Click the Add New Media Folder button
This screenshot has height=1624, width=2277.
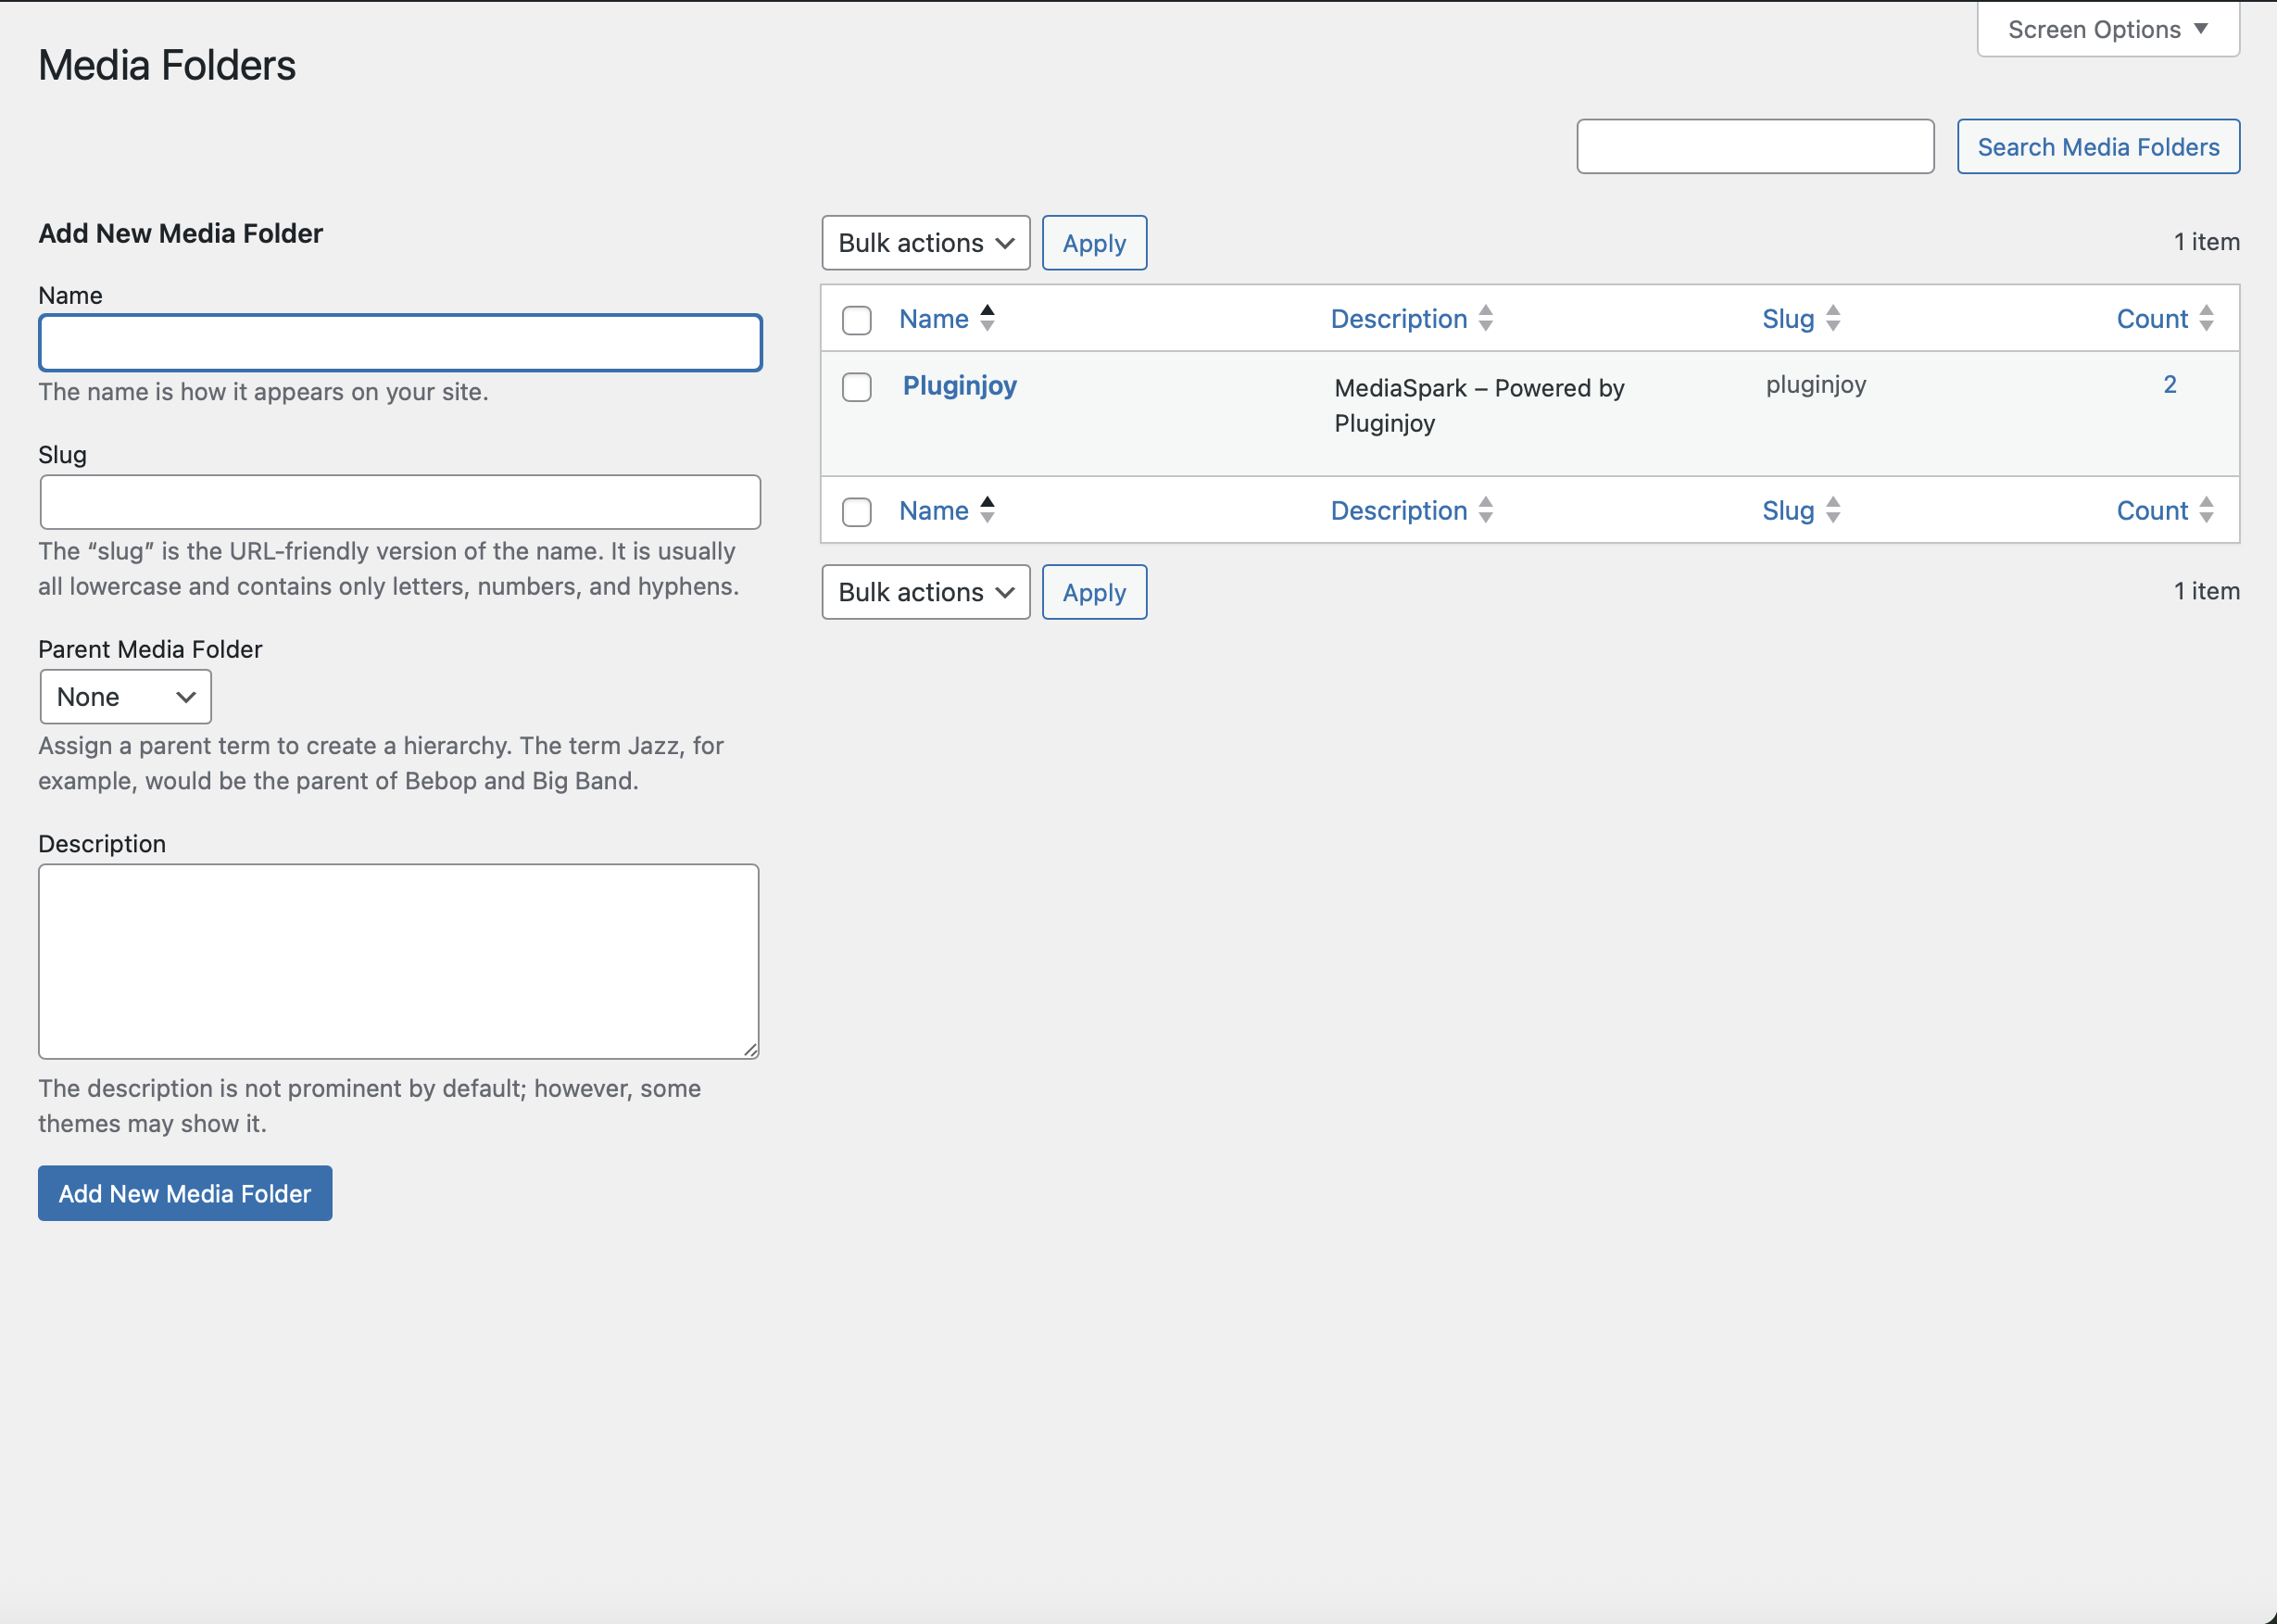tap(185, 1193)
